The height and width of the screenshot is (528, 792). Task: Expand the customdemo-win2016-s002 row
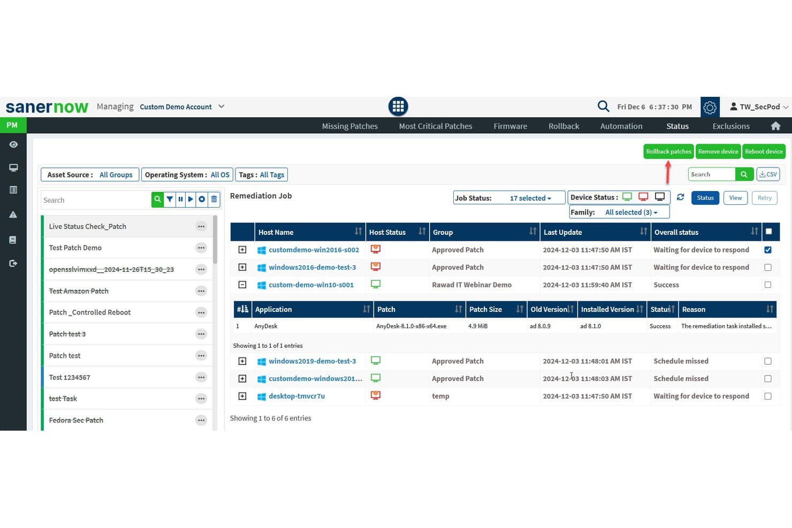click(242, 250)
